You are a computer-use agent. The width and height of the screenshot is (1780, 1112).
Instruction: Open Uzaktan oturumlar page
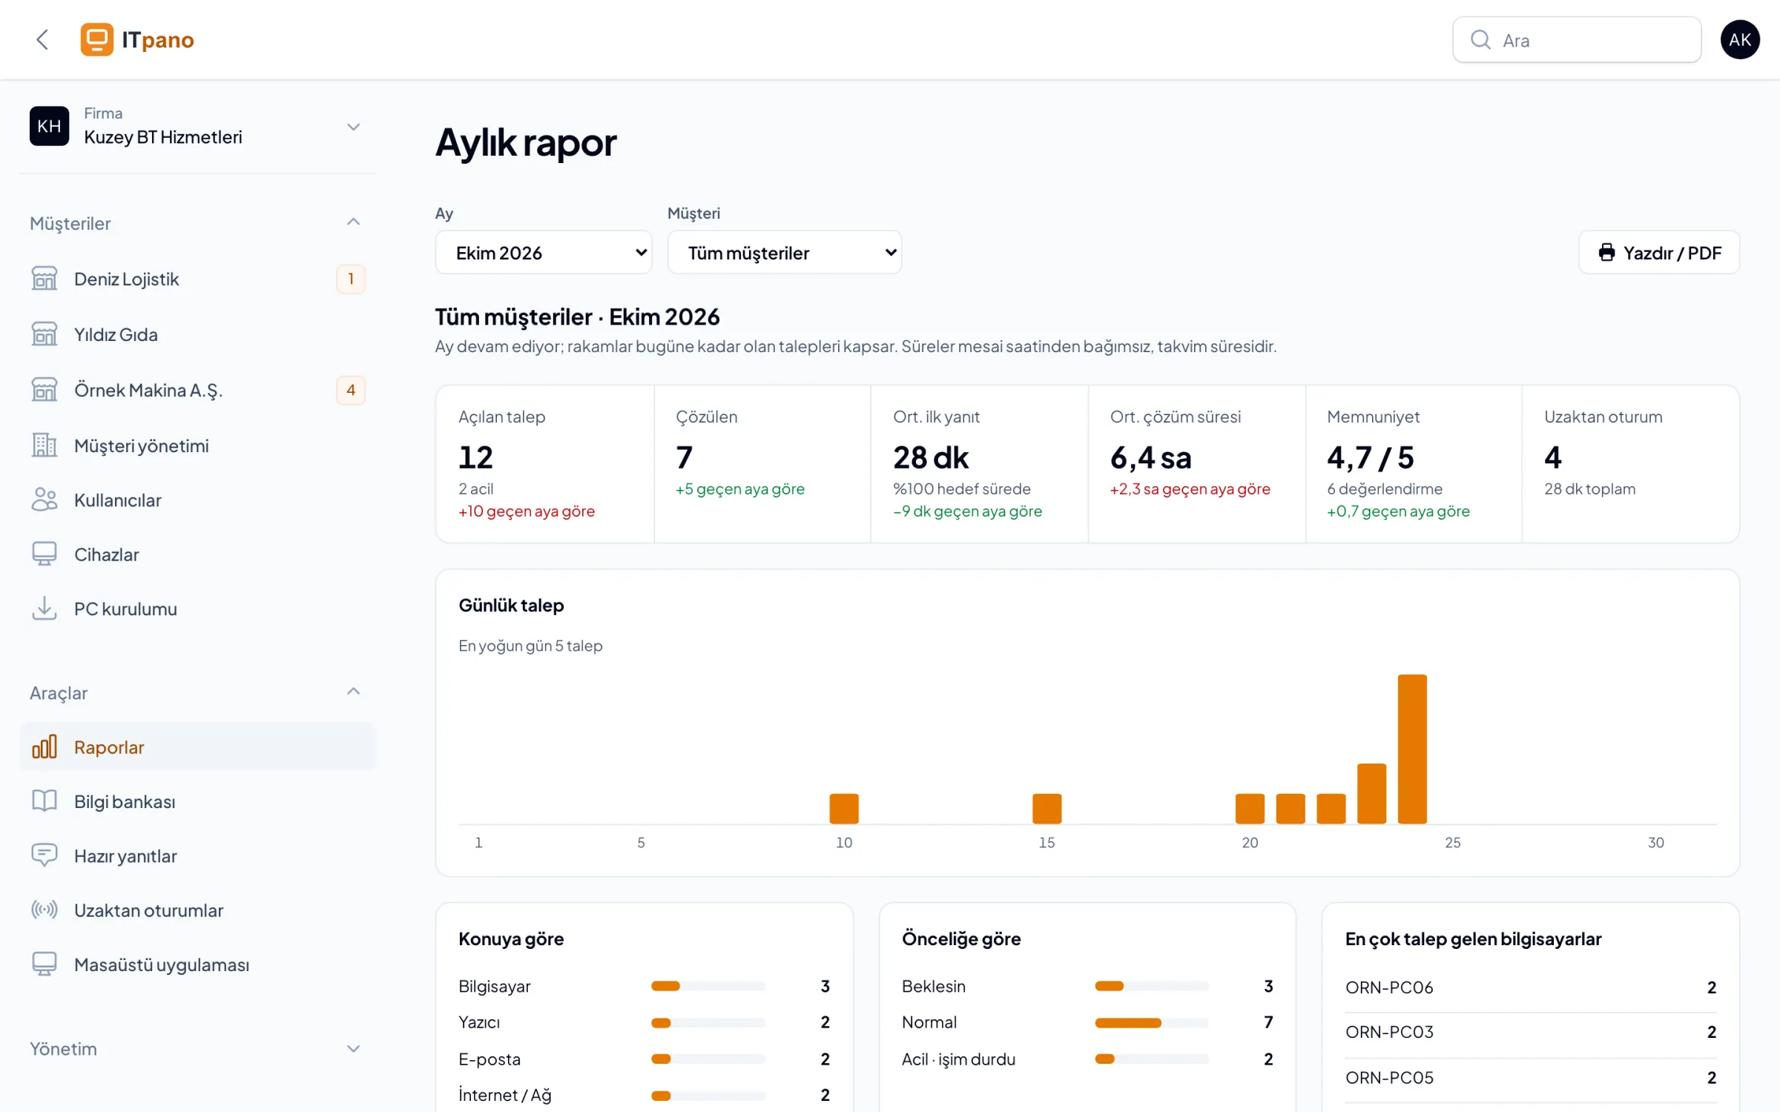point(197,910)
